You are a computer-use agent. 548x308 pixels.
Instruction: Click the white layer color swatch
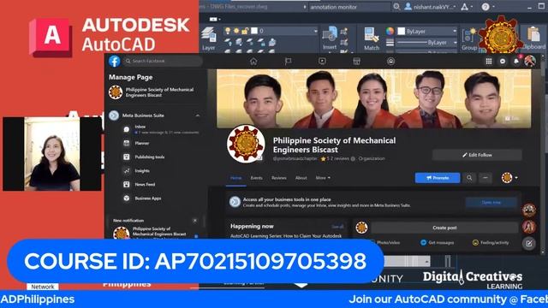254,31
